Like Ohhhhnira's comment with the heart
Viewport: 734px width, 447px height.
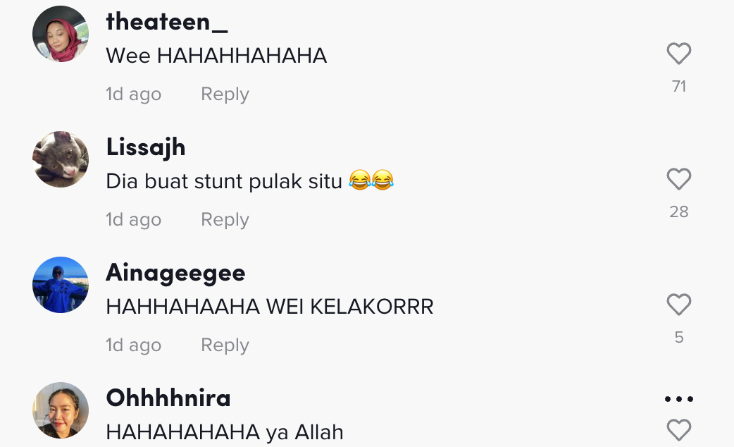pos(679,430)
